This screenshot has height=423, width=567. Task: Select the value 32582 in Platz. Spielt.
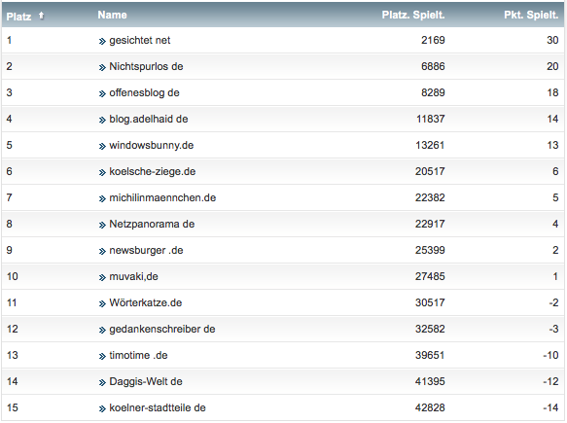(x=430, y=329)
